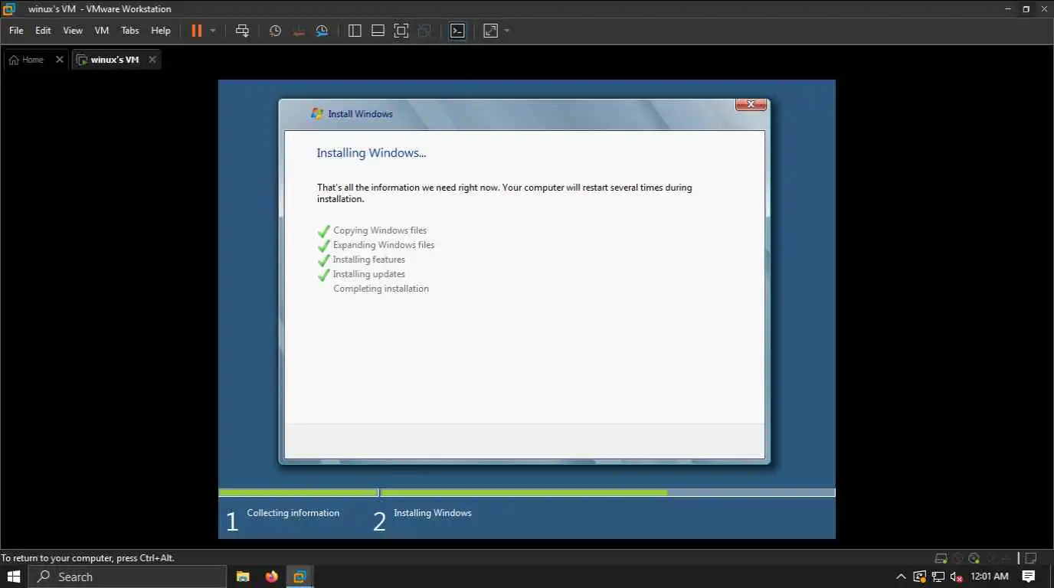
Task: Open Firefox from the taskbar
Action: (x=271, y=577)
